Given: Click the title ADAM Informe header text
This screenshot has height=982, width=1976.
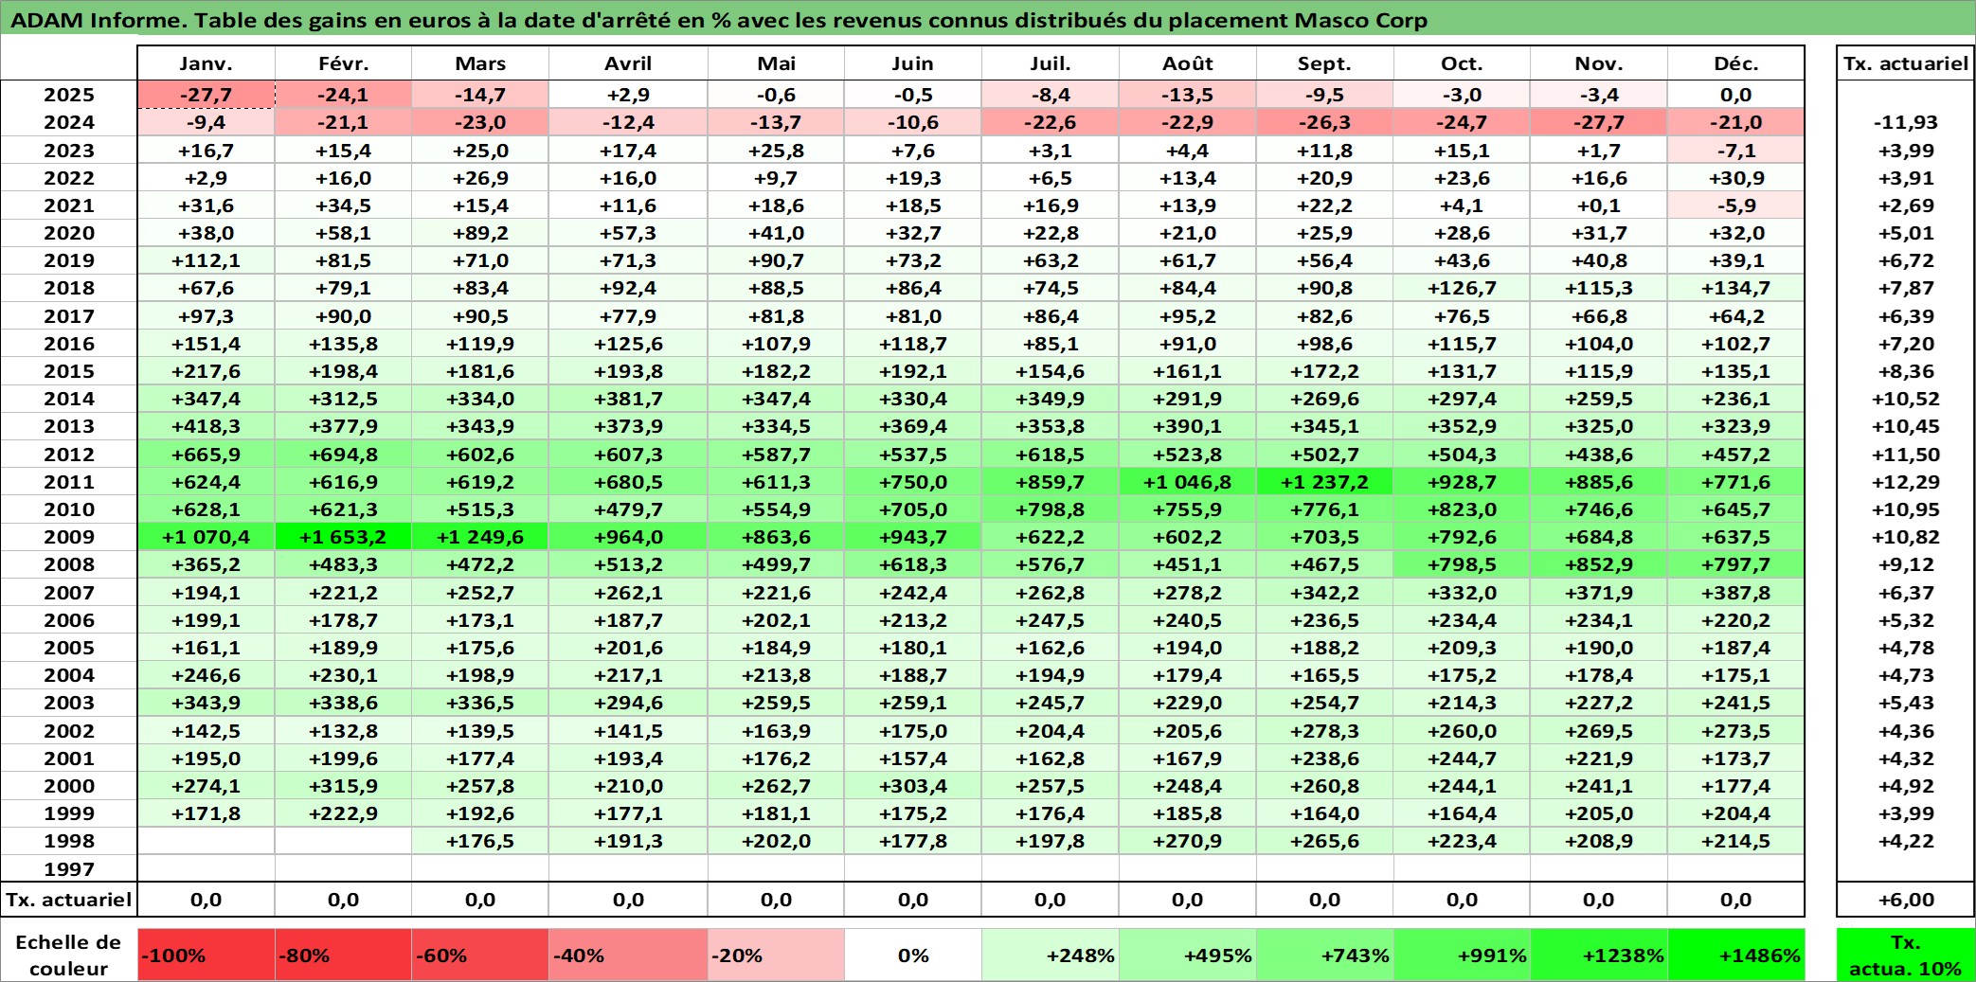Looking at the screenshot, I should click(x=718, y=20).
